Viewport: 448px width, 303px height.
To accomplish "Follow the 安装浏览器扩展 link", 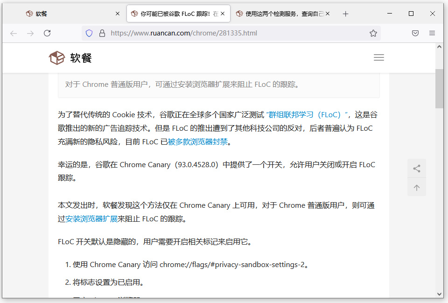I will click(x=91, y=218).
